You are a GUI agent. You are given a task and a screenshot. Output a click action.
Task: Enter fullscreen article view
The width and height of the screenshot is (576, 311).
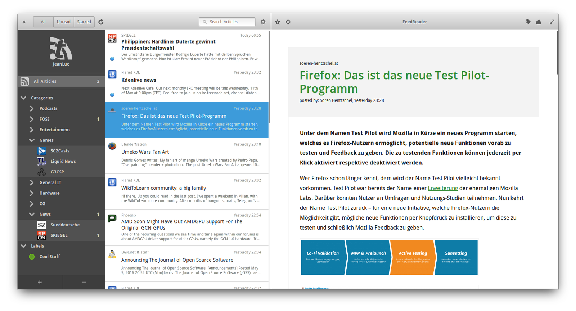coord(552,22)
